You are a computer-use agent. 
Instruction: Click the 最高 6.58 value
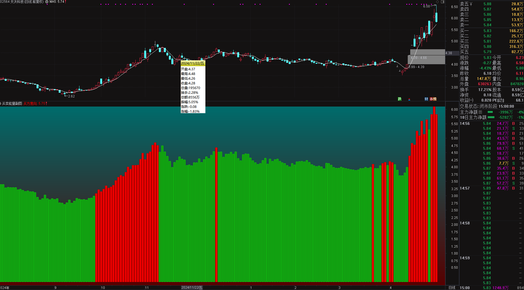tap(520, 63)
